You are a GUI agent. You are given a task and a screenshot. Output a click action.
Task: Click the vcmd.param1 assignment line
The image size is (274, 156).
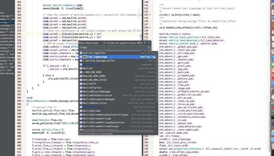(65, 18)
